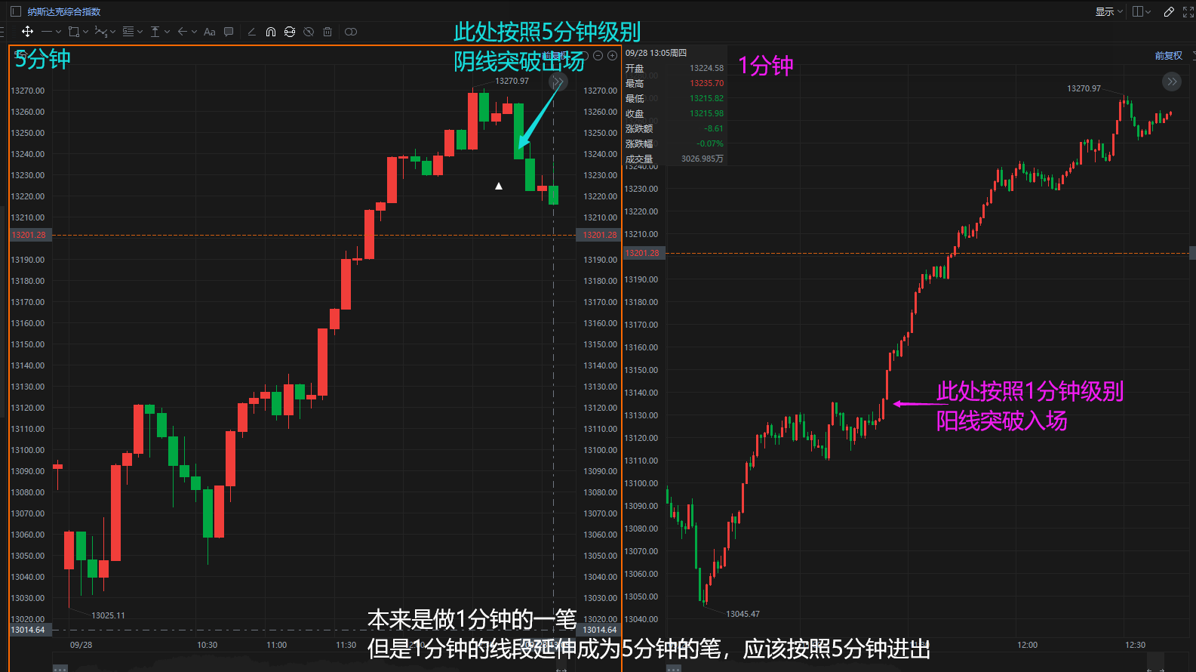Click the 1-minute chart bottom-left range handle

(674, 668)
